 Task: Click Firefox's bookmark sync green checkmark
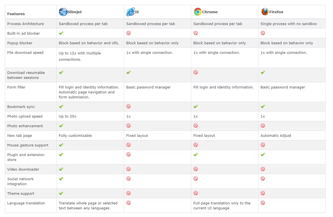pyautogui.click(x=263, y=106)
